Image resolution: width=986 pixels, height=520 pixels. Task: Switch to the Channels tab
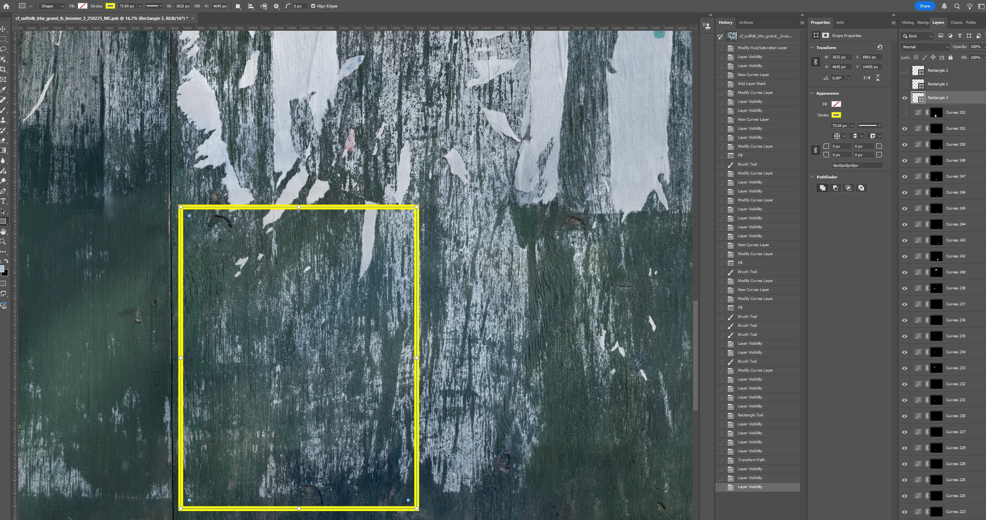[x=956, y=23]
